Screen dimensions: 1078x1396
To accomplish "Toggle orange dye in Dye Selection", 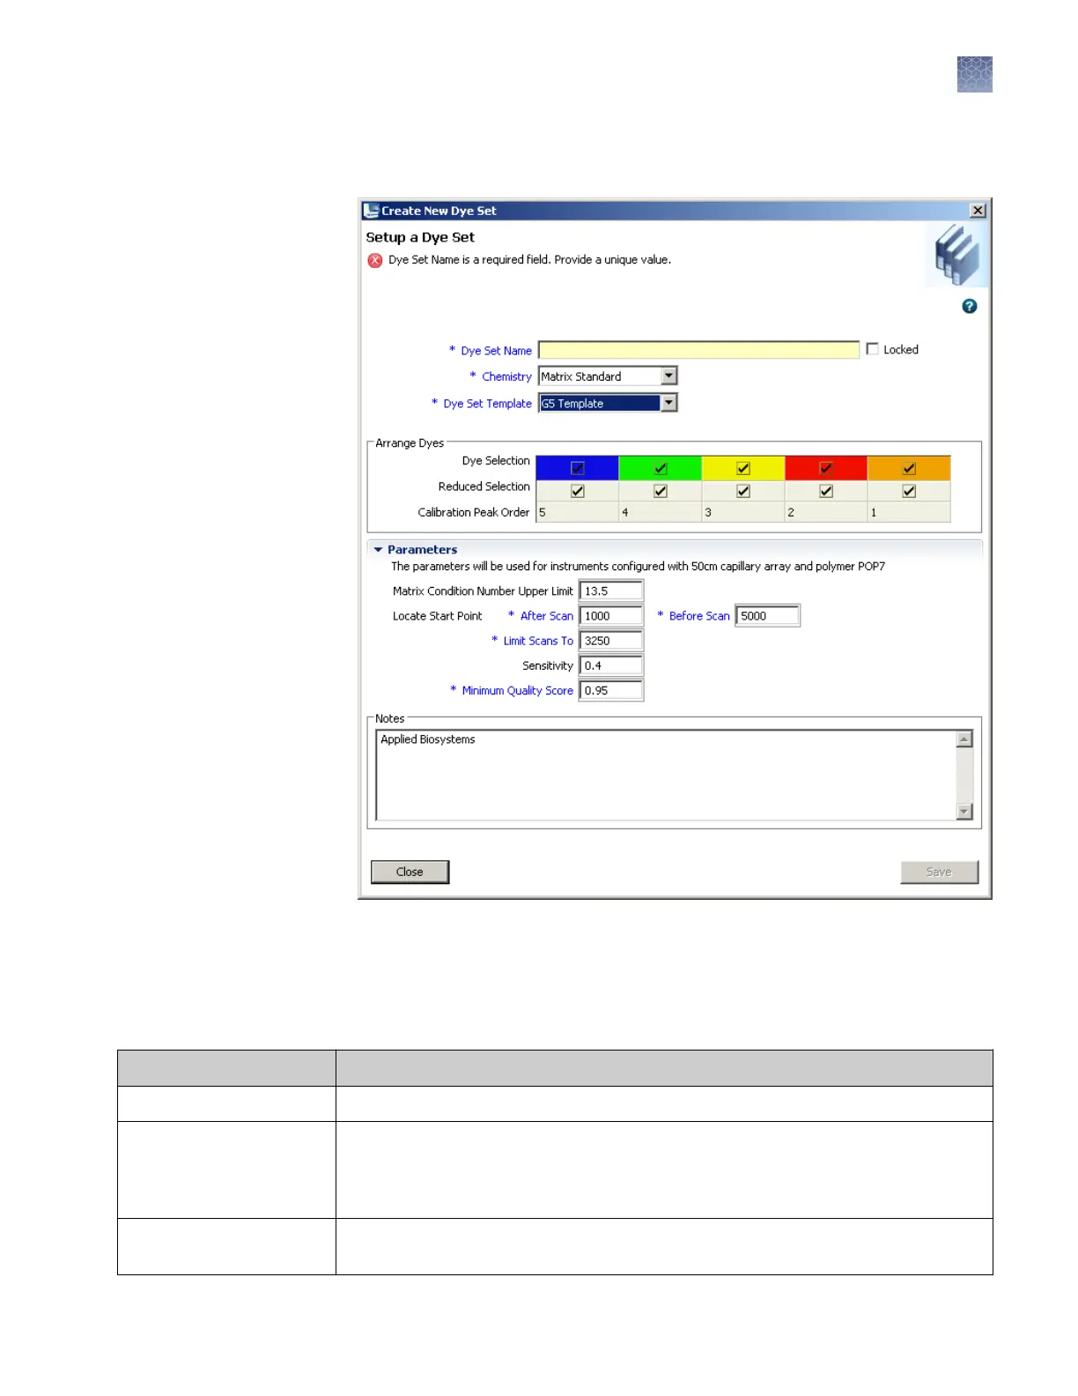I will coord(909,468).
